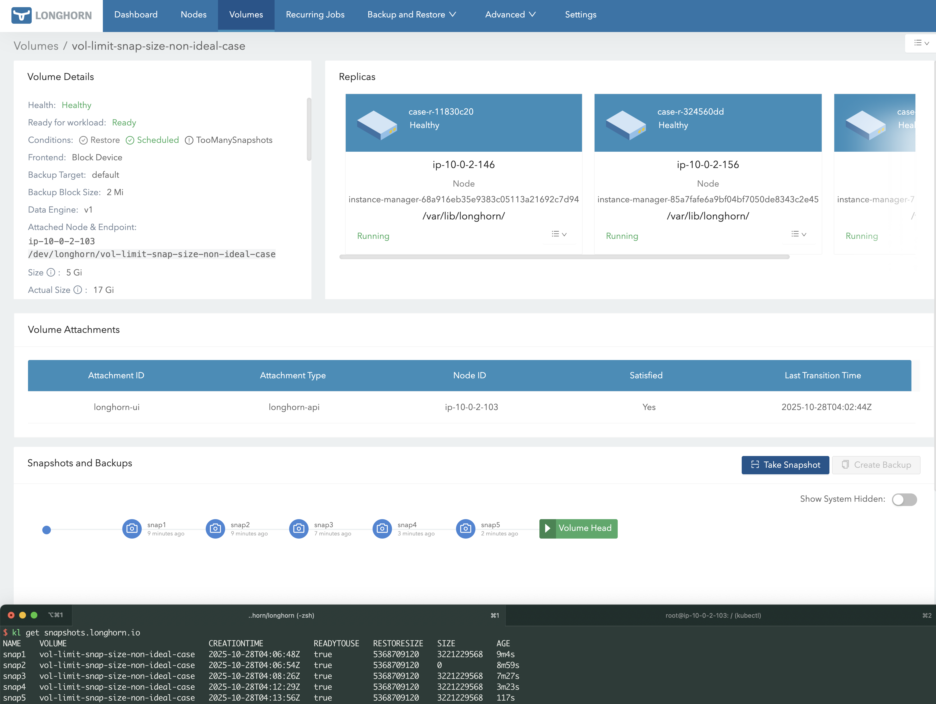
Task: Click the snap3 snapshot camera icon
Action: [x=298, y=528]
